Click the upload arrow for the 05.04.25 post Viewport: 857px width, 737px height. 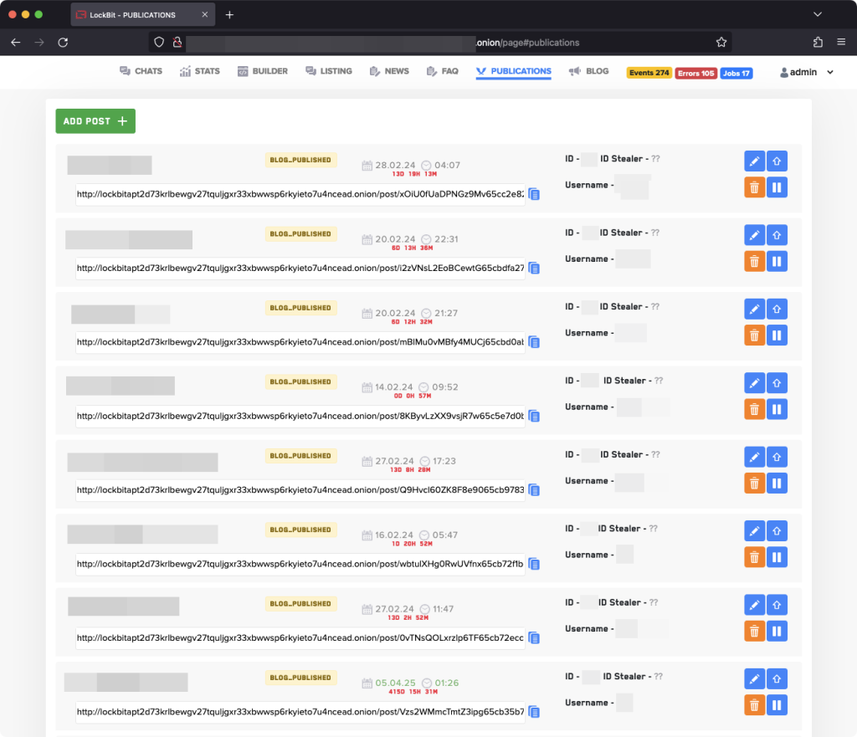click(777, 678)
